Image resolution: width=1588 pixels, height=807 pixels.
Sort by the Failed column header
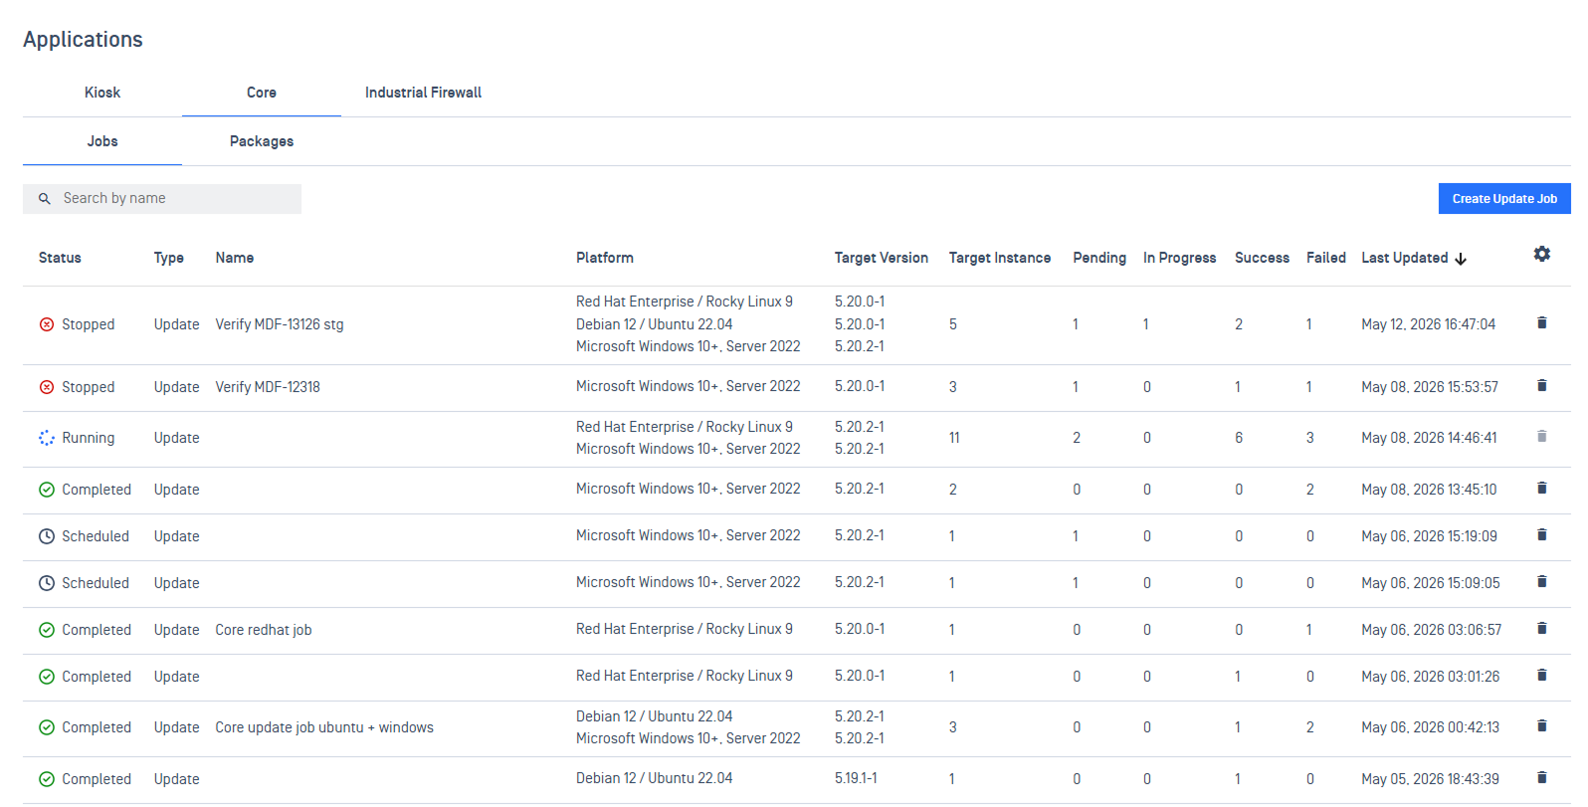click(1325, 258)
